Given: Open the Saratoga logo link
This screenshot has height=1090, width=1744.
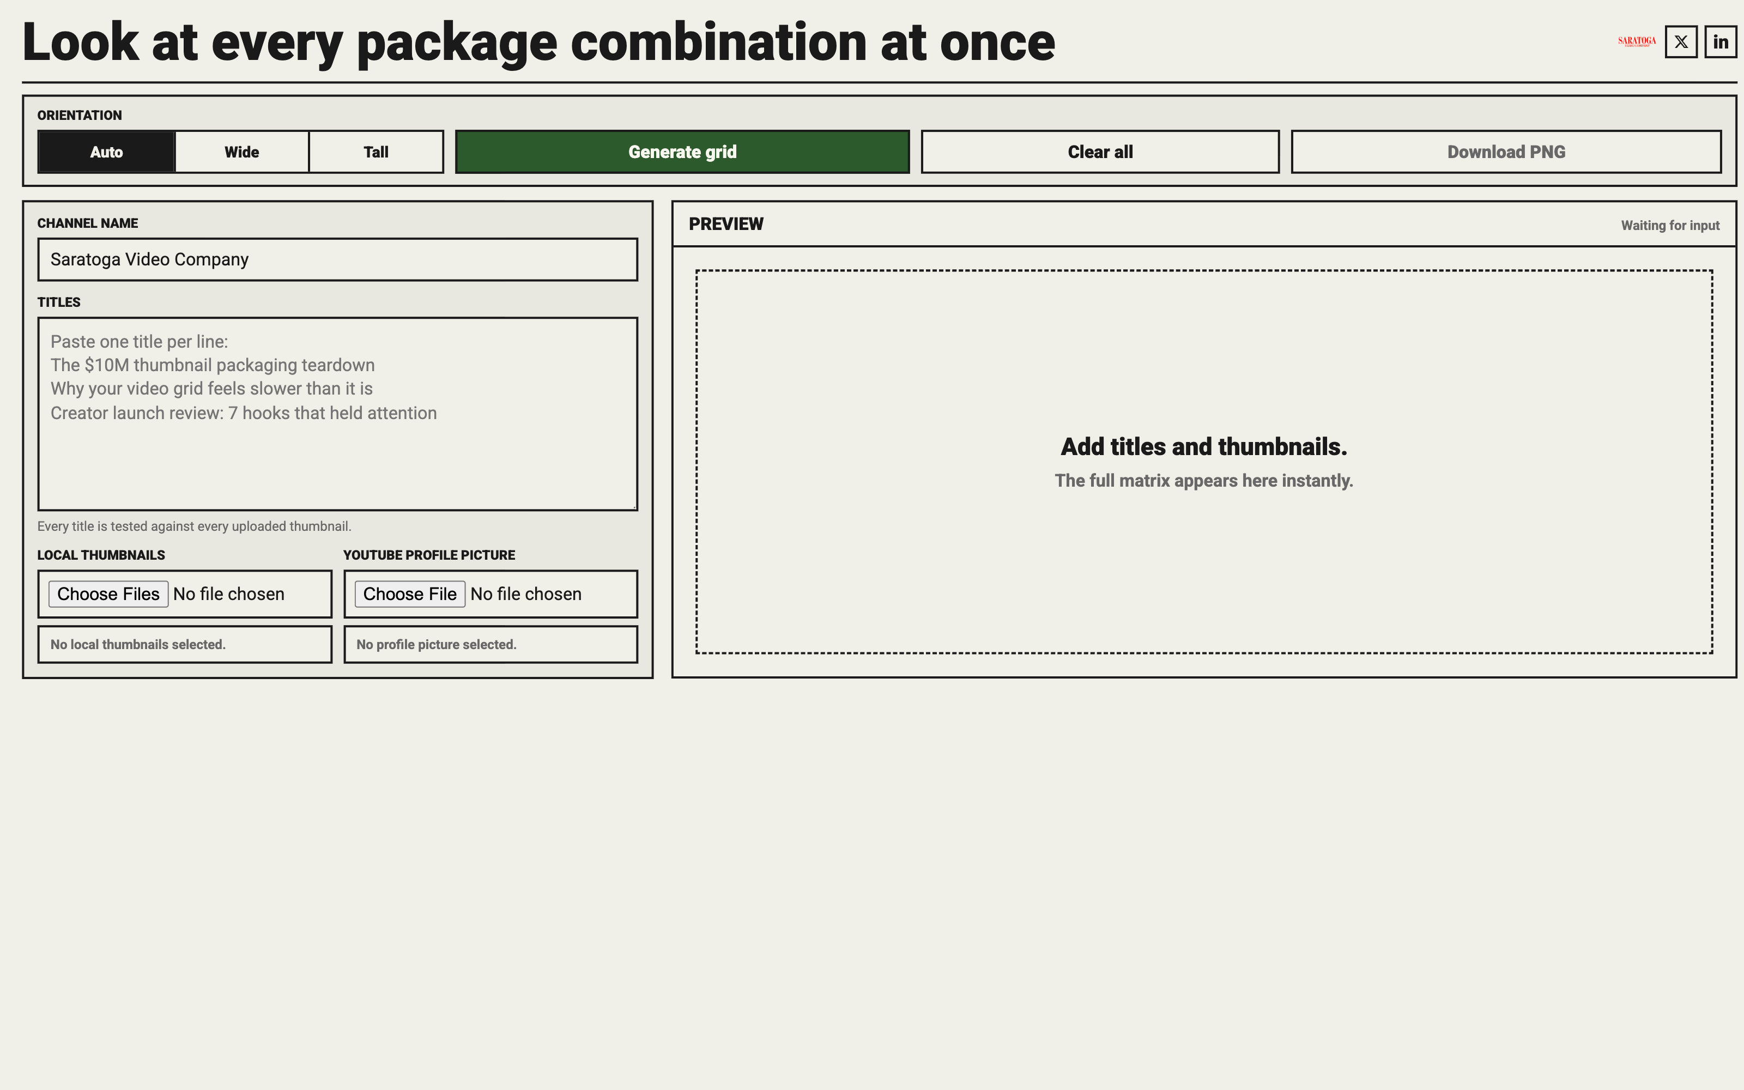Looking at the screenshot, I should [x=1637, y=41].
